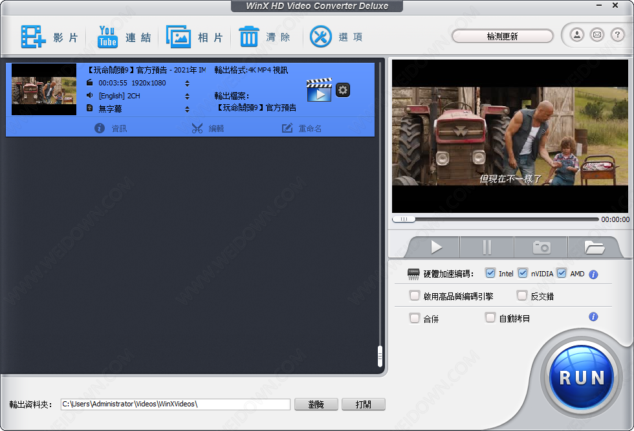Minimize the WinX HD Video Converter window
The height and width of the screenshot is (431, 634).
pyautogui.click(x=599, y=5)
